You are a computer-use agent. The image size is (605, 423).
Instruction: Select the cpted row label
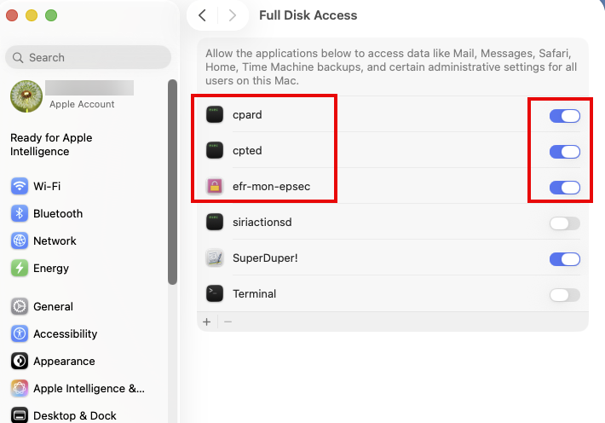247,151
